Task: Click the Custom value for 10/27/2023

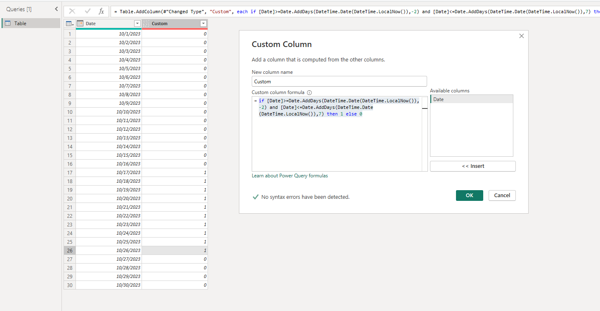Action: [x=175, y=259]
